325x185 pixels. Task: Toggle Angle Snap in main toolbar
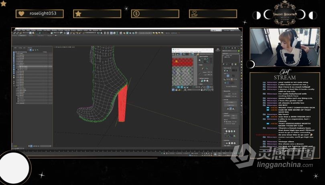coord(74,33)
